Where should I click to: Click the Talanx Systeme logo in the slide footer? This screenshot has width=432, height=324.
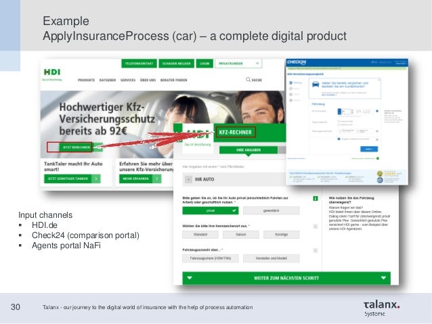pos(382,308)
